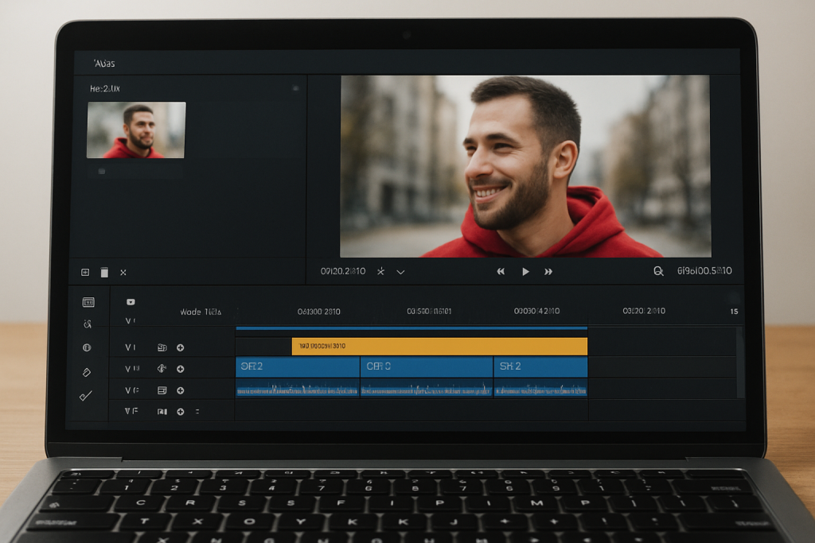Click the thin blue range bar above the yellow clip
815x543 pixels.
(411, 328)
